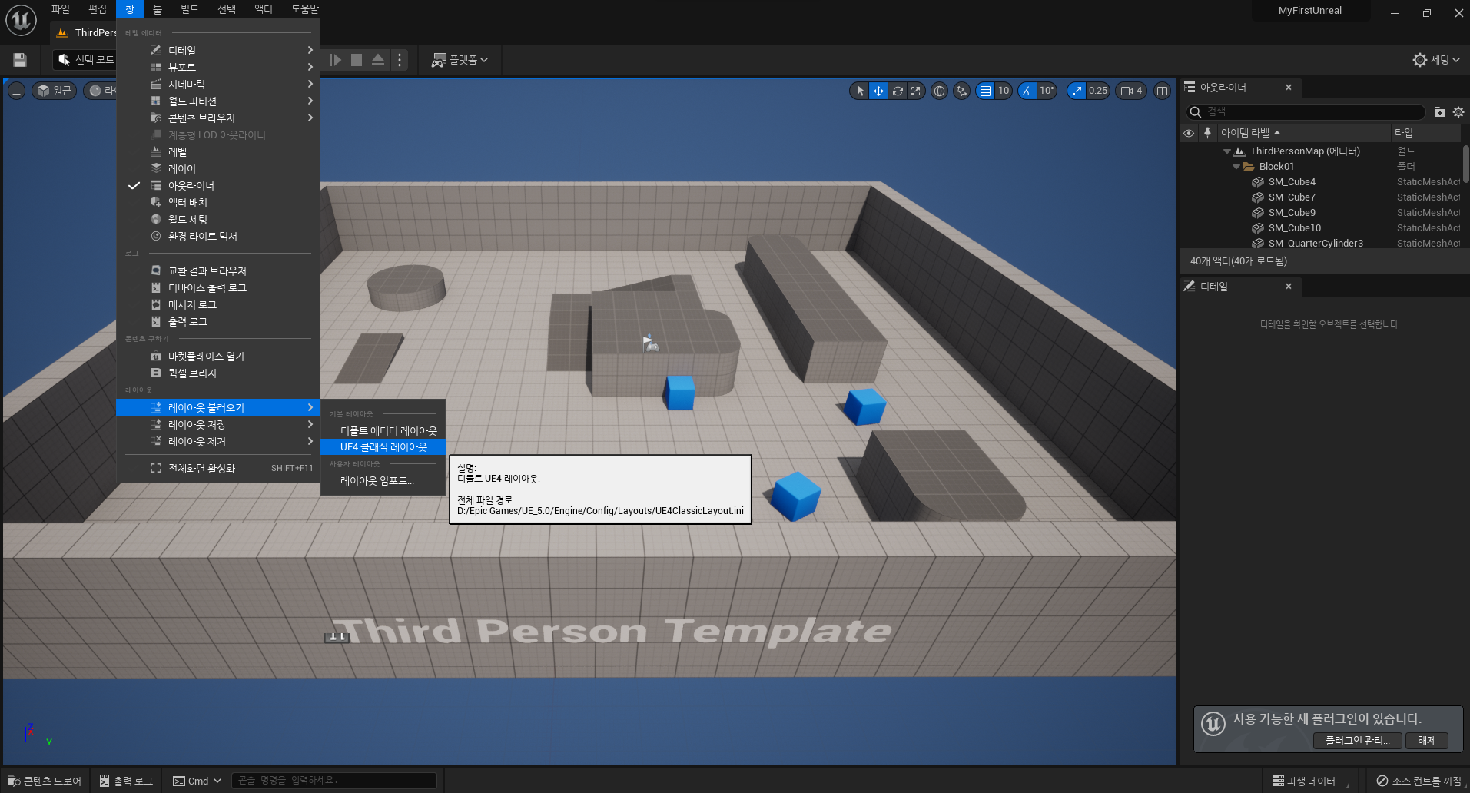Click the Source Control off indicator
The image size is (1470, 793).
tap(1419, 781)
